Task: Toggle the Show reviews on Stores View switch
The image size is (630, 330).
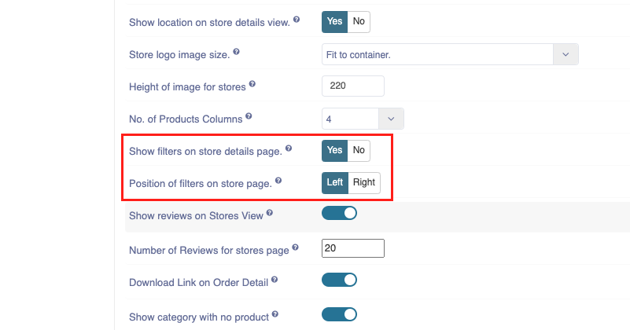Action: point(339,213)
